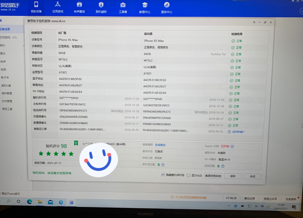
Task: Open Windows search from the taskbar
Action: tap(8, 201)
